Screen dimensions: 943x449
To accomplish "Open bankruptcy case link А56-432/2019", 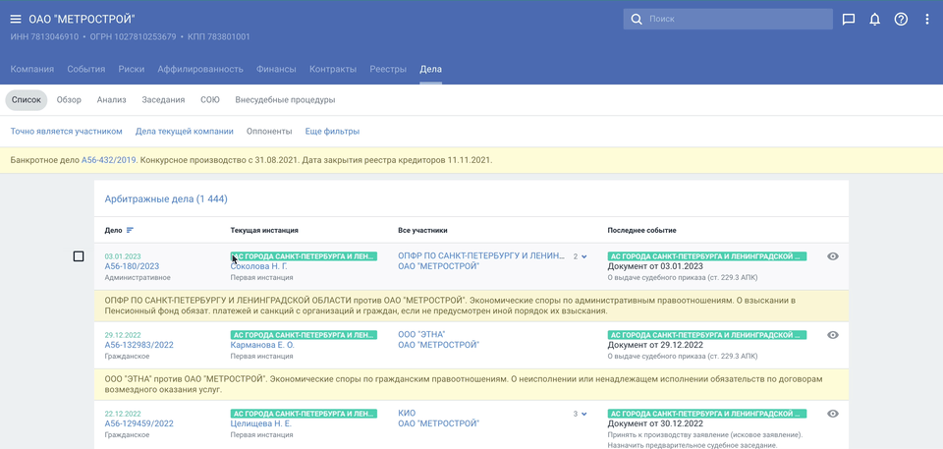I will point(109,161).
